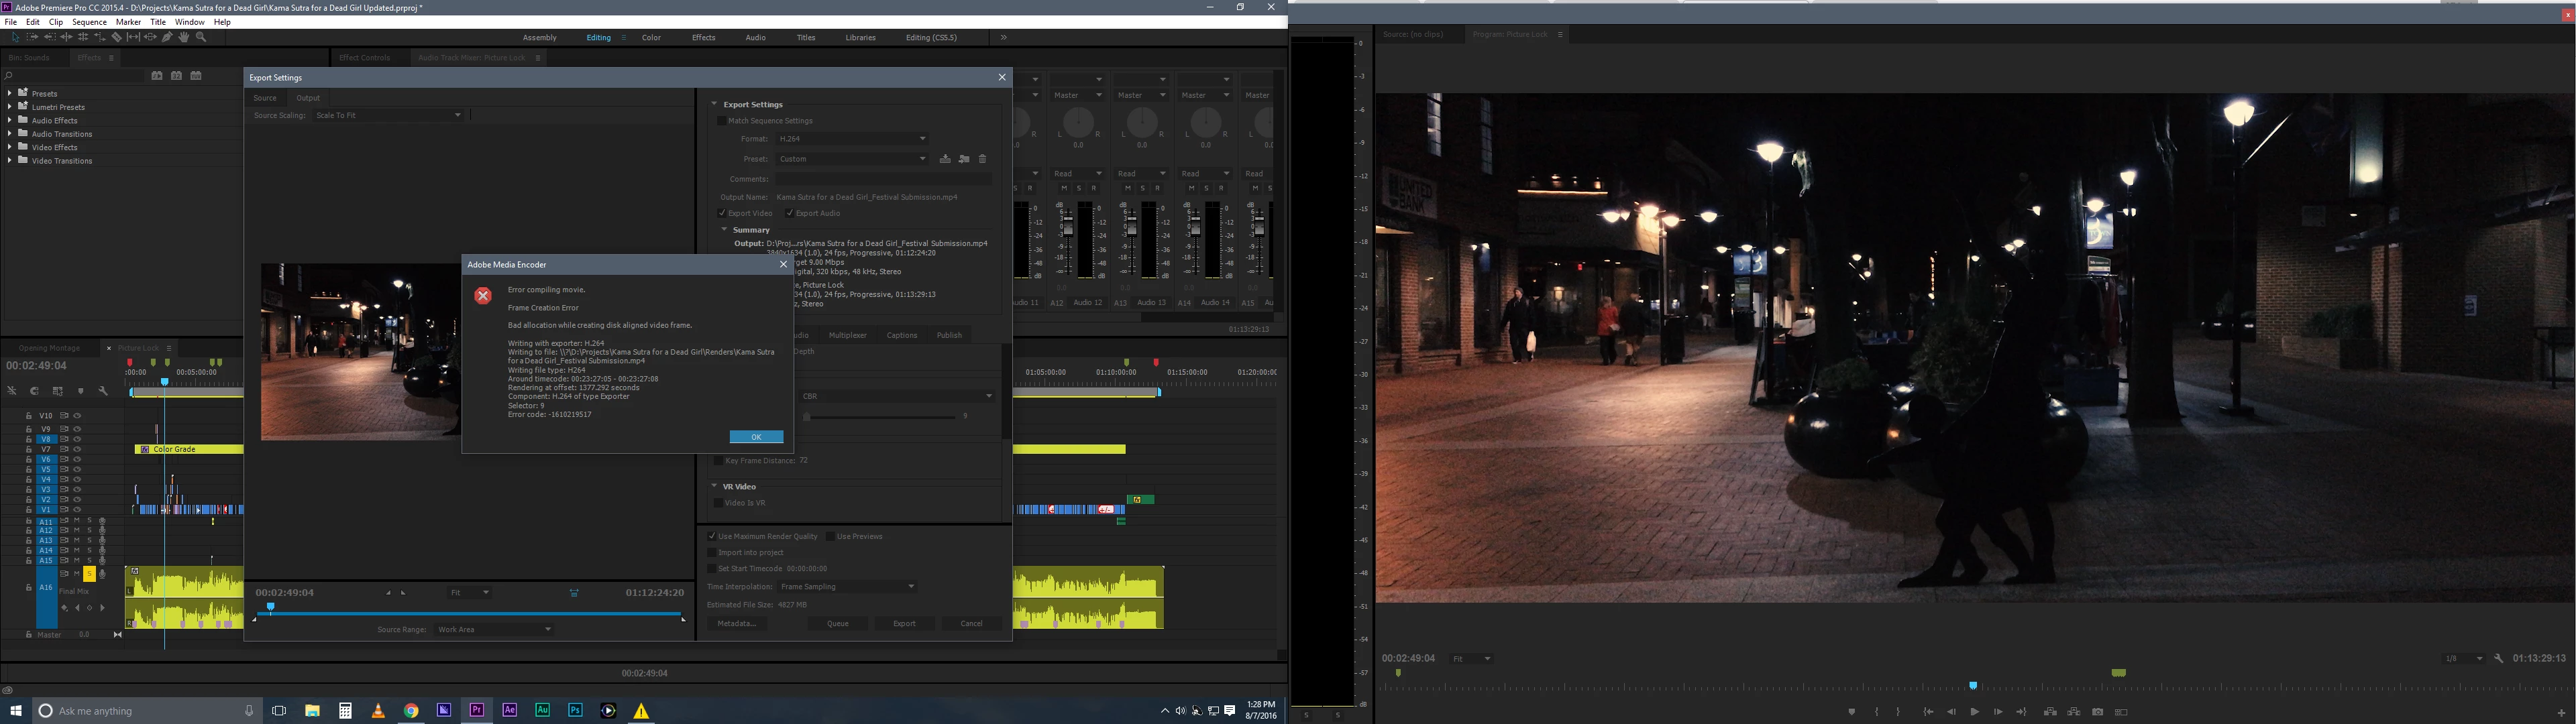Open Program monitor wrench settings

coord(2499,658)
